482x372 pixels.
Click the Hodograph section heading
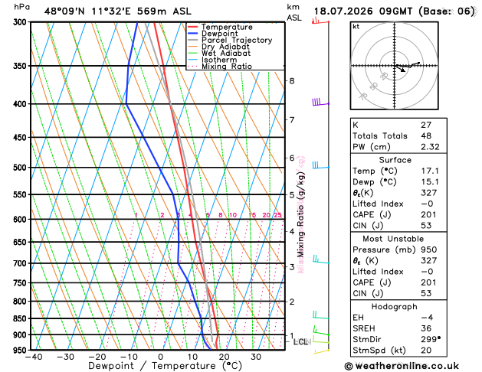coord(394,307)
